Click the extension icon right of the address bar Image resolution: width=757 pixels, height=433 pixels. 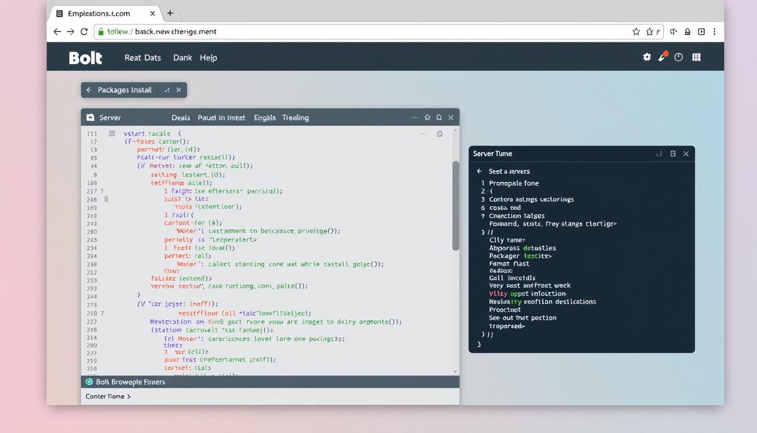(x=674, y=32)
